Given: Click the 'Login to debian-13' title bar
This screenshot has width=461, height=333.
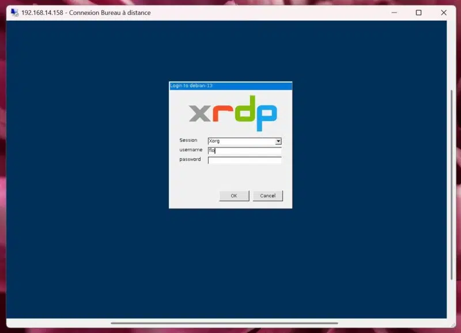Looking at the screenshot, I should 231,86.
